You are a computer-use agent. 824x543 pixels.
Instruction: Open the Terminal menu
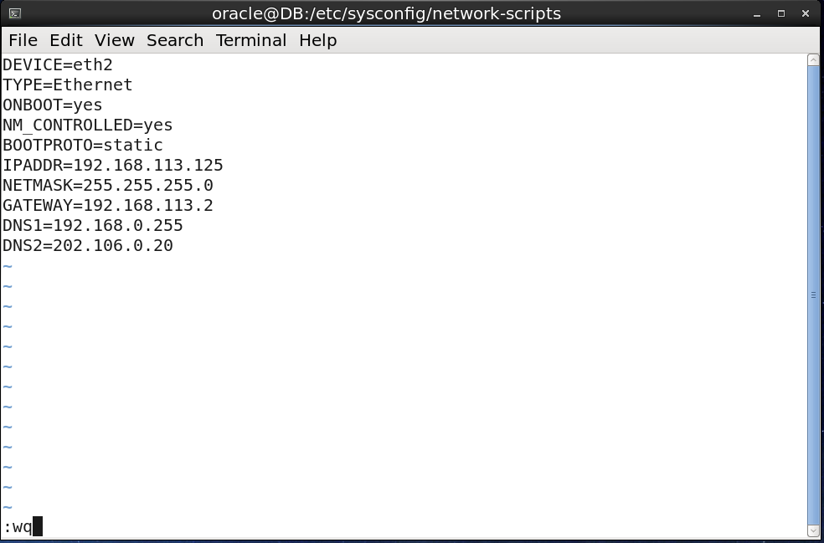[251, 40]
